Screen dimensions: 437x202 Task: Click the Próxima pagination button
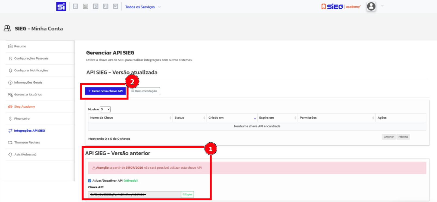tap(403, 137)
